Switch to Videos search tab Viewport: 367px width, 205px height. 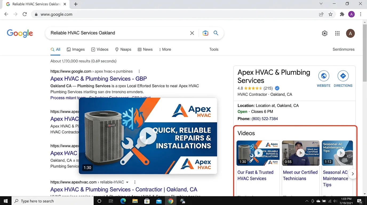click(x=100, y=49)
